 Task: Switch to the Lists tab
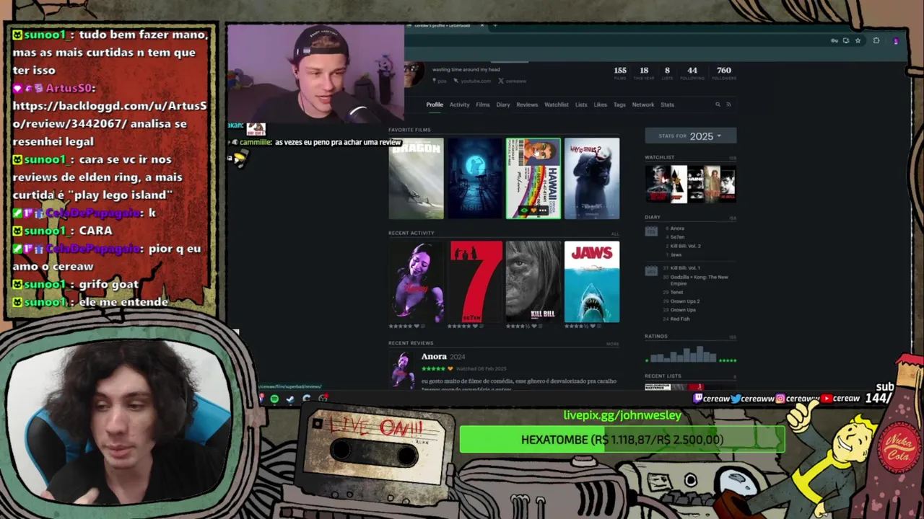pyautogui.click(x=581, y=105)
